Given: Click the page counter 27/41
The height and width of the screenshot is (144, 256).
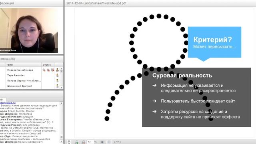Looking at the screenshot, I should coord(117,142).
